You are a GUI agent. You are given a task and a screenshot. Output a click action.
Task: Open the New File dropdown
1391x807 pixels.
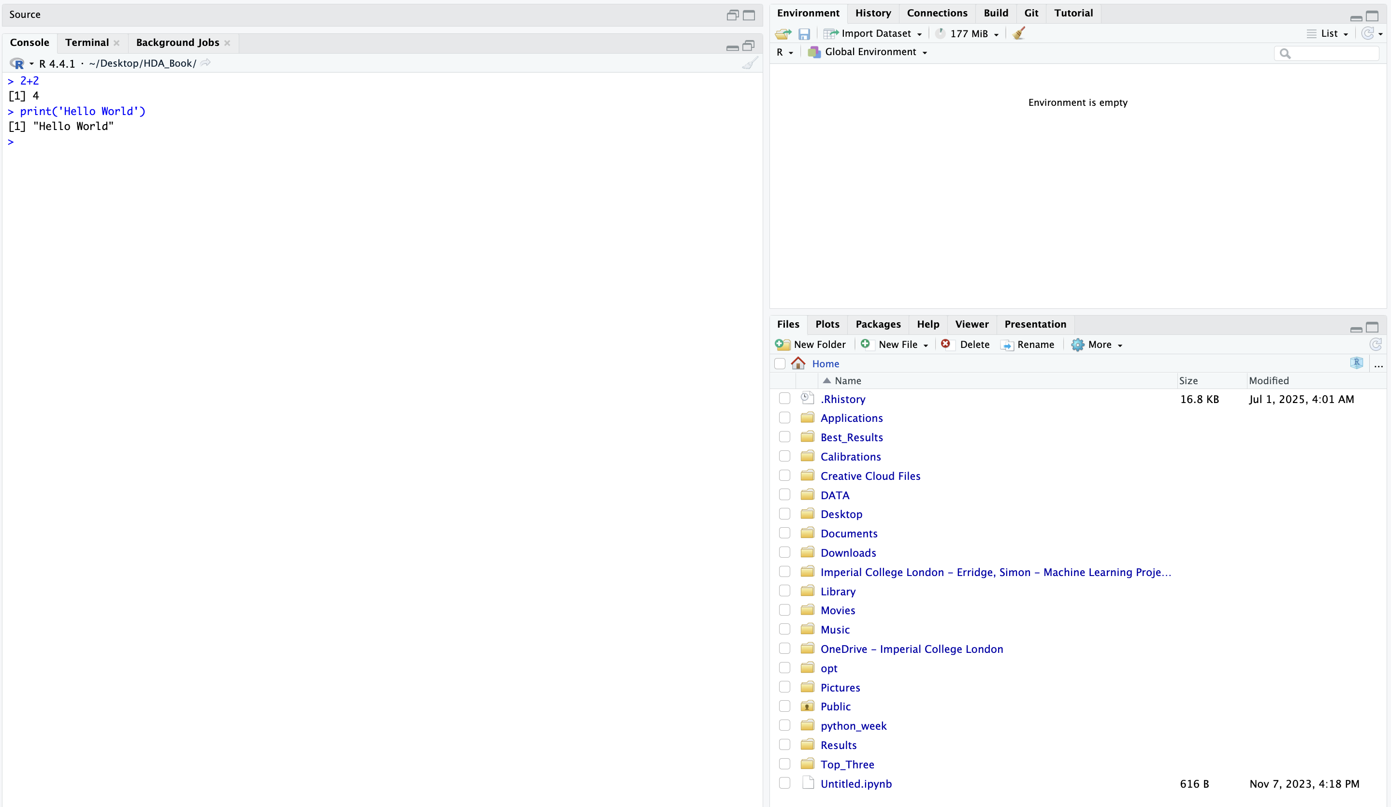tap(926, 346)
